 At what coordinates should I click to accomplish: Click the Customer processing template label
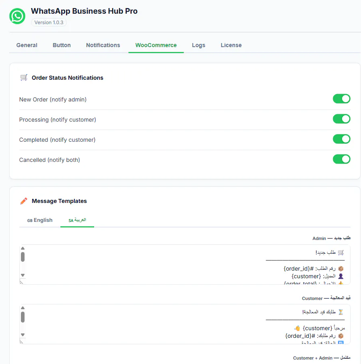tap(326, 298)
